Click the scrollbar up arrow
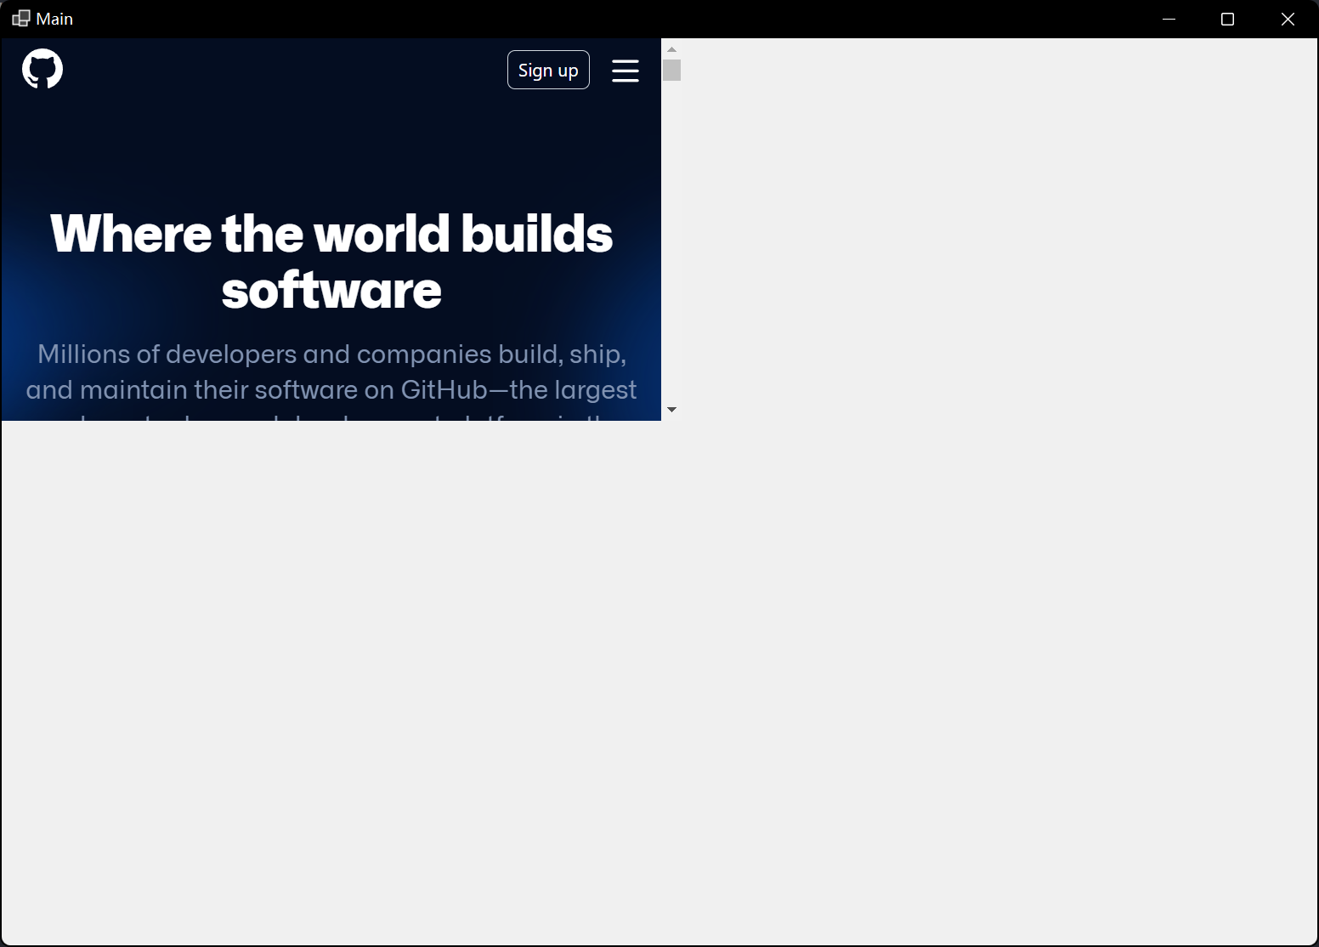The height and width of the screenshot is (947, 1319). (671, 49)
